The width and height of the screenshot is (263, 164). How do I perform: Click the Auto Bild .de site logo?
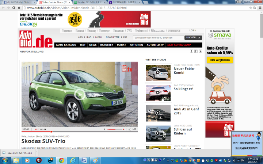(x=36, y=39)
